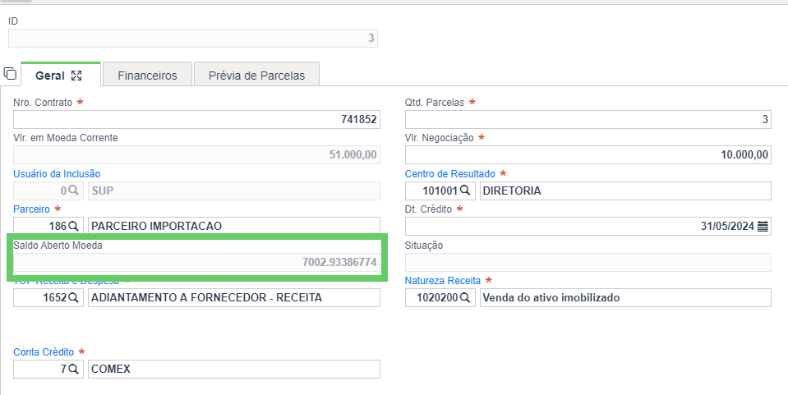Click the Nro. Contrato field with 741852
Image resolution: width=788 pixels, height=395 pixels.
196,120
